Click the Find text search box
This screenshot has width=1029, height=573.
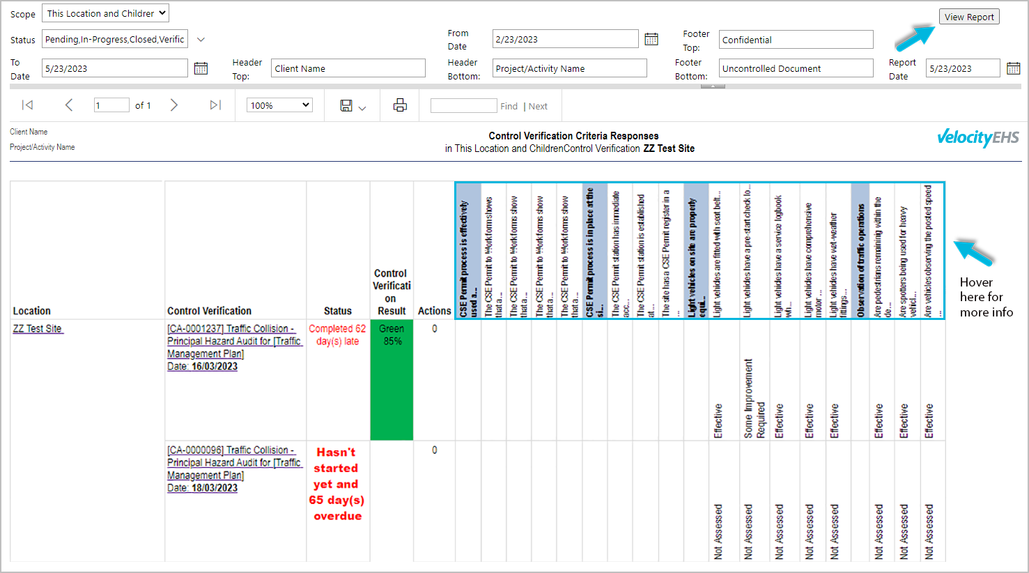pyautogui.click(x=463, y=106)
